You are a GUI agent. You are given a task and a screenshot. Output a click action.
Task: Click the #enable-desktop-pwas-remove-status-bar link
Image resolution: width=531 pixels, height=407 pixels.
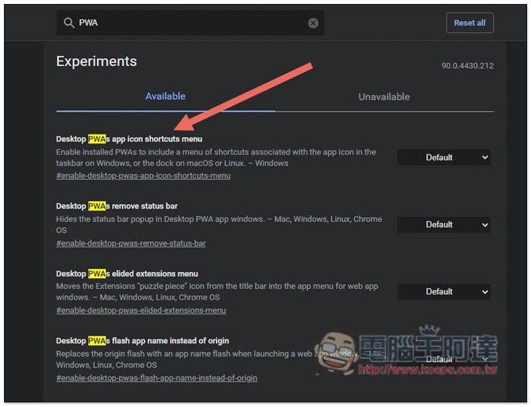point(131,243)
